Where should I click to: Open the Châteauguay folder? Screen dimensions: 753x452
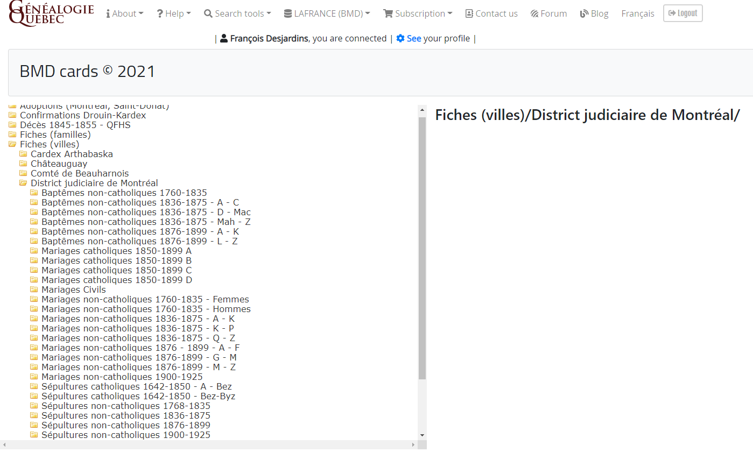(59, 164)
